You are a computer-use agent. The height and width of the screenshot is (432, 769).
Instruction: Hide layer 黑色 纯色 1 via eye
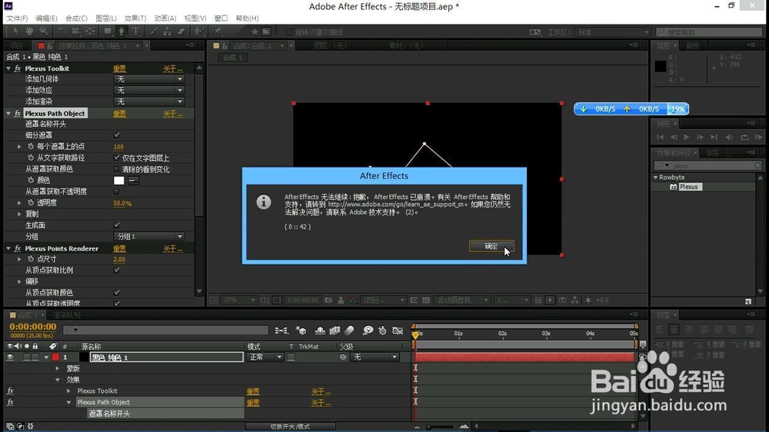[10, 357]
